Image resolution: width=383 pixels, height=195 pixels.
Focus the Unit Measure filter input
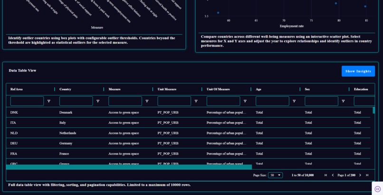(174, 101)
